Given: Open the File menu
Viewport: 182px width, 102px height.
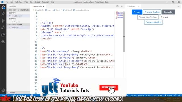Looking at the screenshot, I should coord(7,2).
